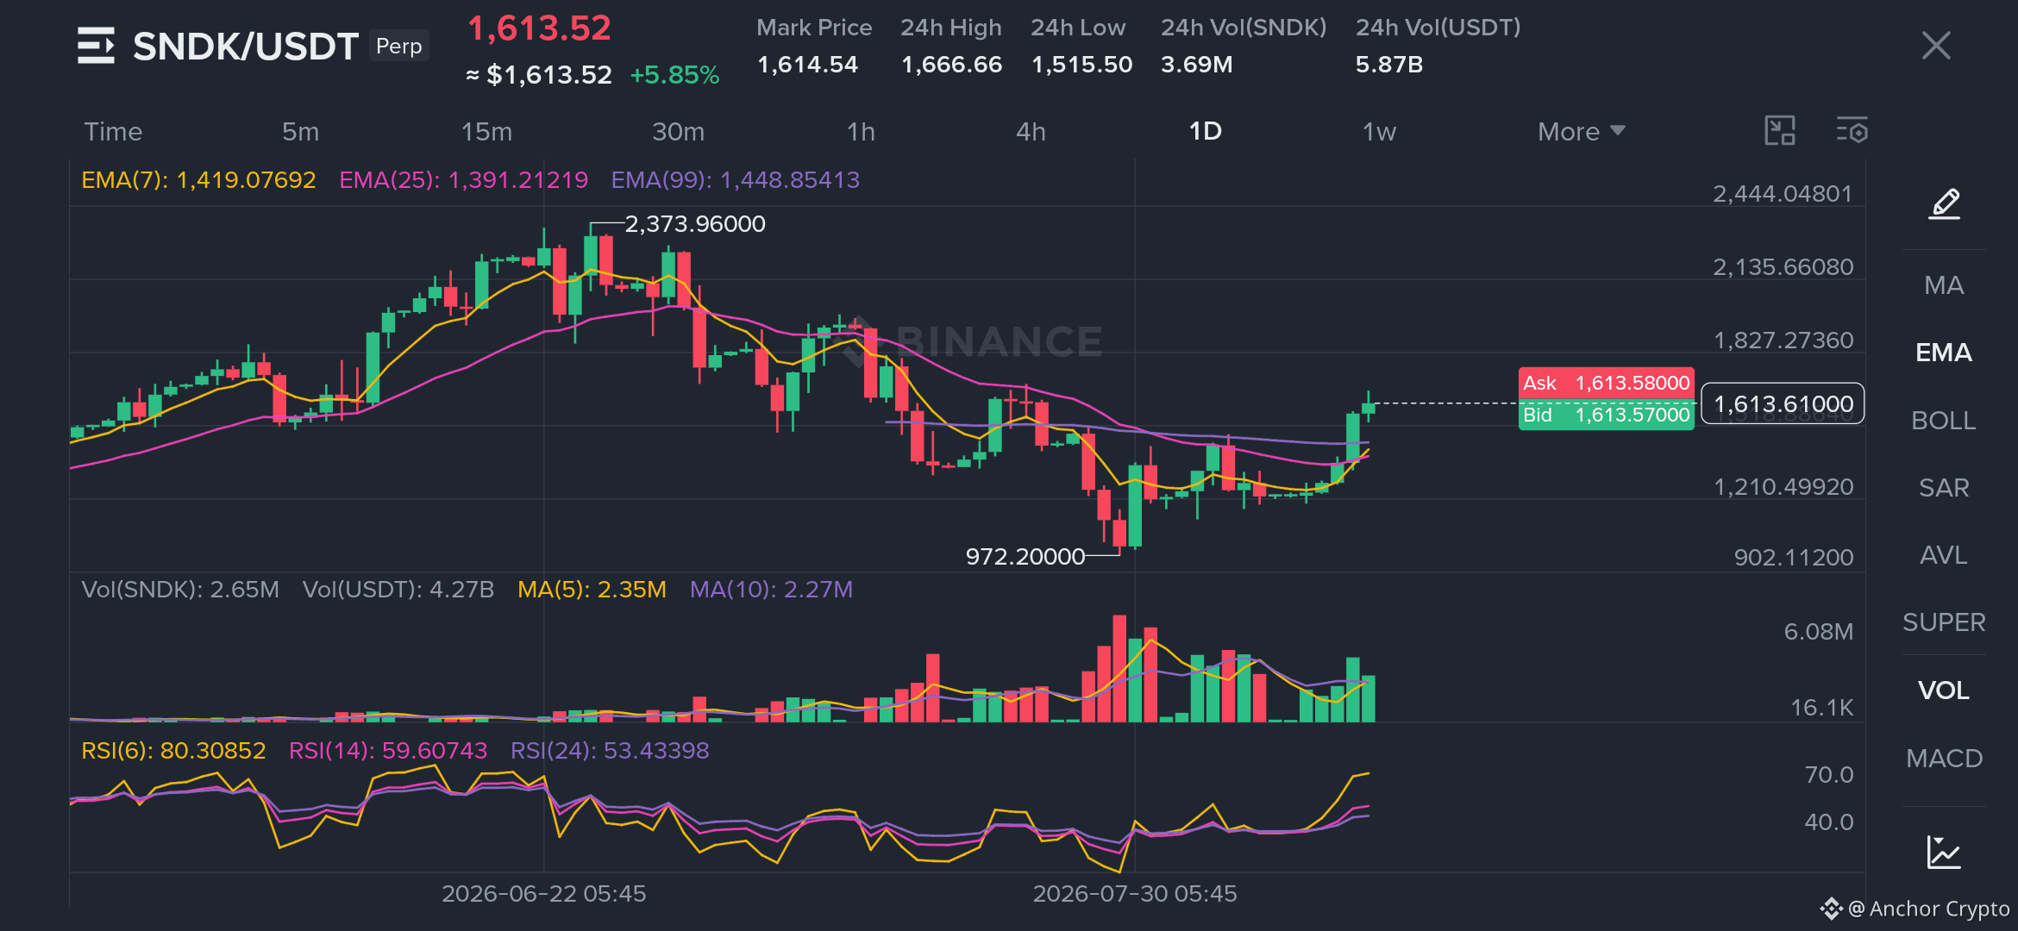The height and width of the screenshot is (931, 2018).
Task: Close the chart with the X icon
Action: point(1936,45)
